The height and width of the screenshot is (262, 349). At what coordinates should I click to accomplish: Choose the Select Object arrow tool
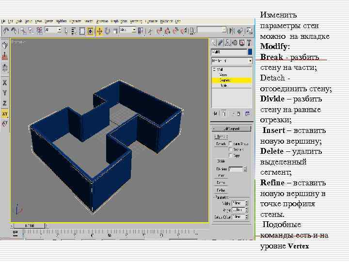click(66, 31)
